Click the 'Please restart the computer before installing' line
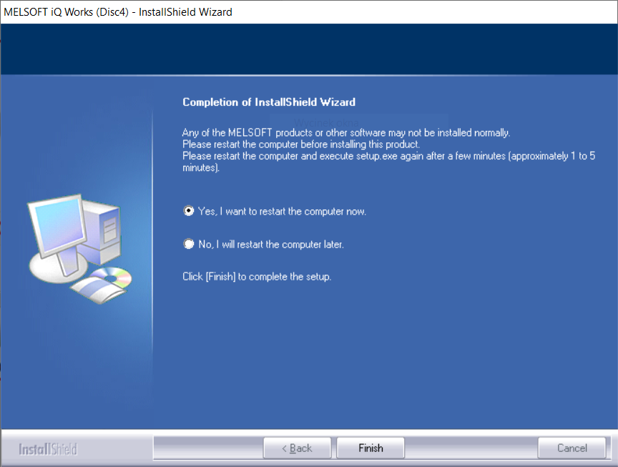The image size is (618, 467). coord(301,144)
